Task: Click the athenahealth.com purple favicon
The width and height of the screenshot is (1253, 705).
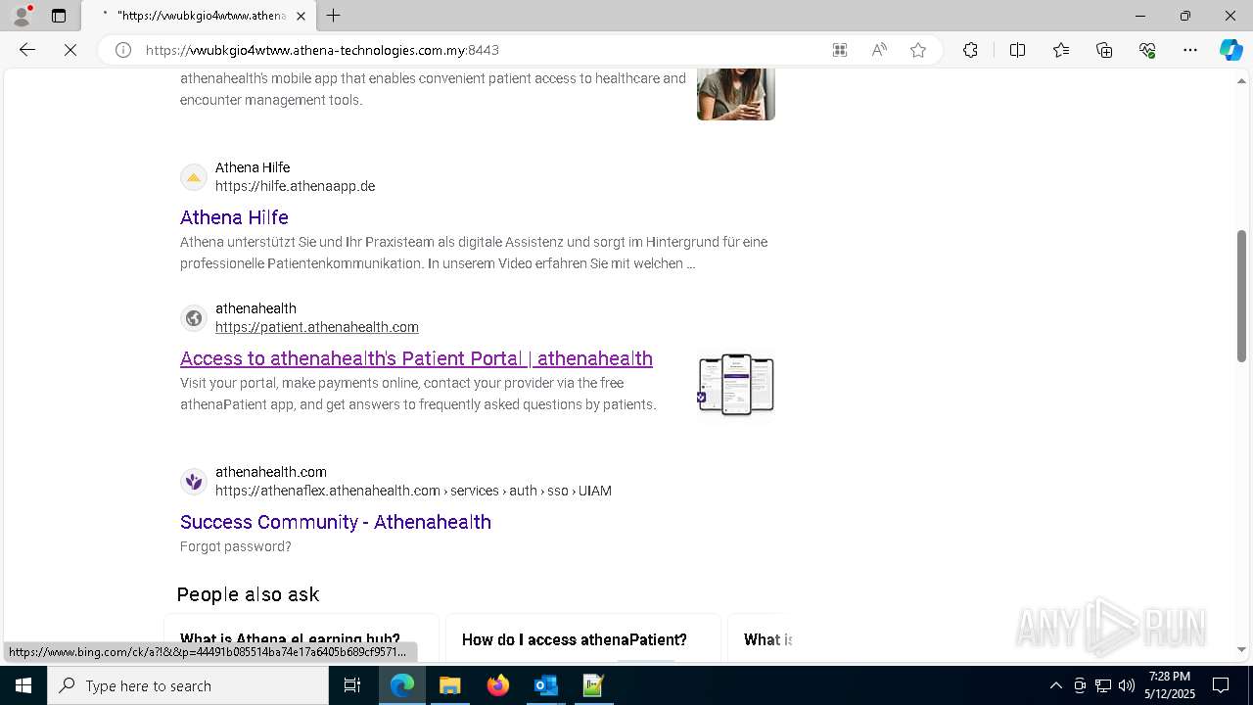Action: [194, 482]
